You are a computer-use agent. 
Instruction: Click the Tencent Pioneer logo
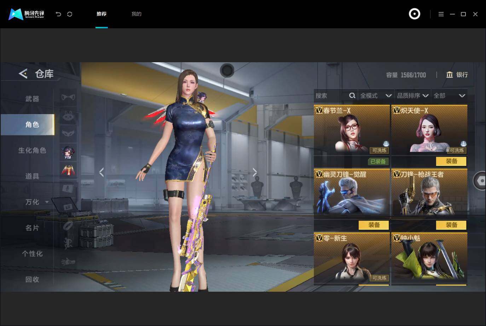(x=27, y=14)
